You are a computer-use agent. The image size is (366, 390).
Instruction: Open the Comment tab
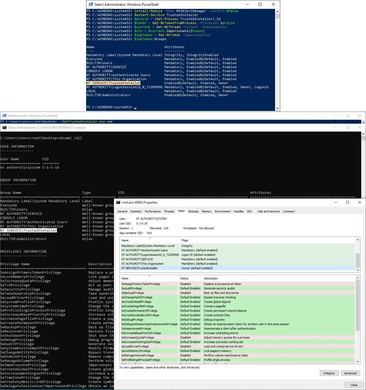[x=289, y=211]
